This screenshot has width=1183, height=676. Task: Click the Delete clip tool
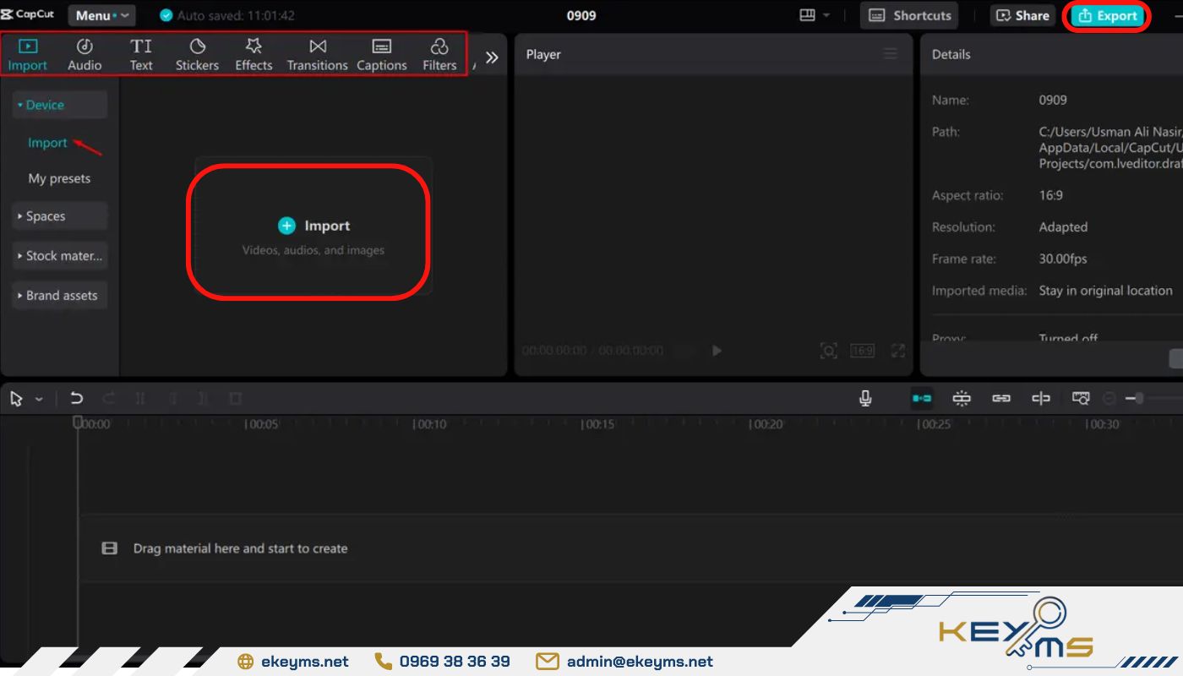tap(236, 399)
